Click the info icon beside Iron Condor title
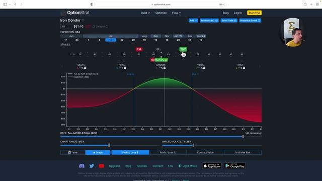Image resolution: width=322 pixels, height=181 pixels. pyautogui.click(x=83, y=20)
